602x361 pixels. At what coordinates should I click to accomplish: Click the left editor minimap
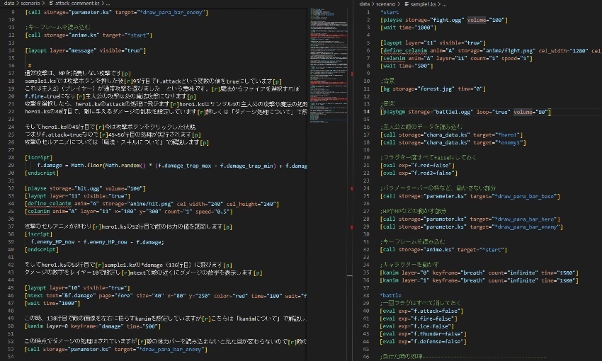pyautogui.click(x=328, y=65)
